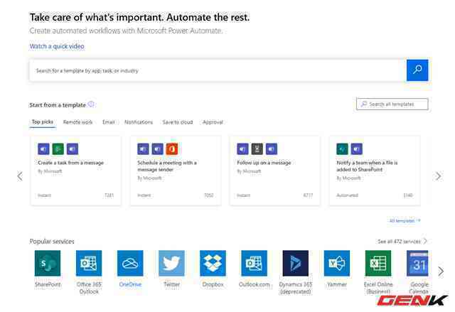Screen dimensions: 455x312
Task: Select the Top picks tab
Action: 43,122
